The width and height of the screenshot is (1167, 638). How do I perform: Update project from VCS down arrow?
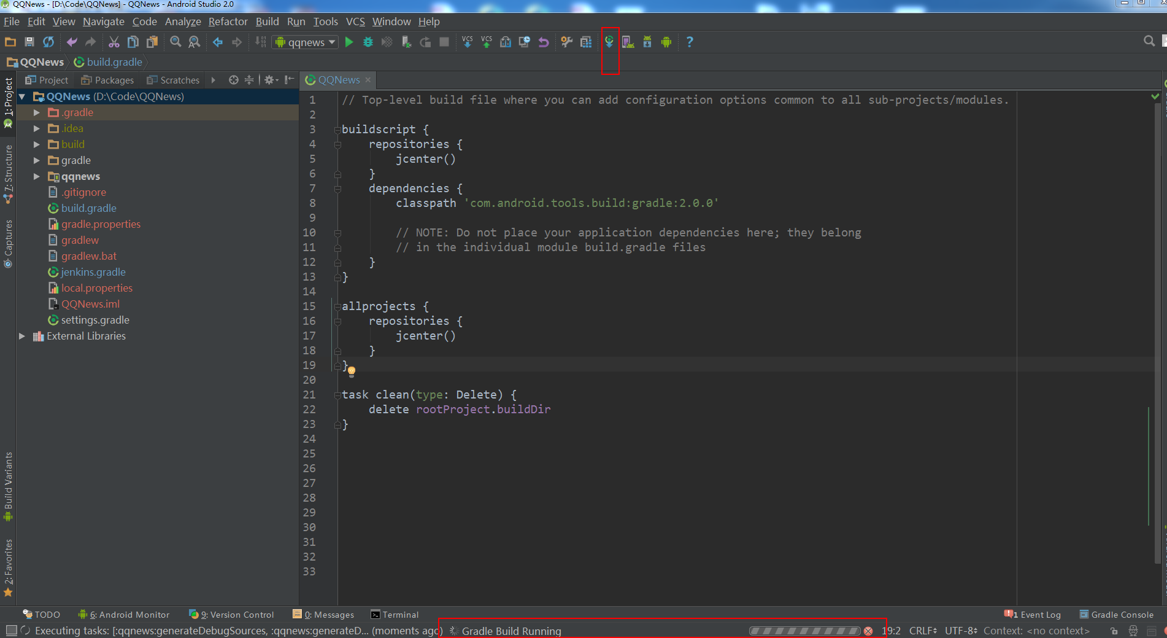tap(468, 42)
